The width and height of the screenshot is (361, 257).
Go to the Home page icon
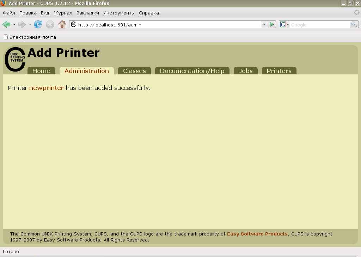pos(62,24)
